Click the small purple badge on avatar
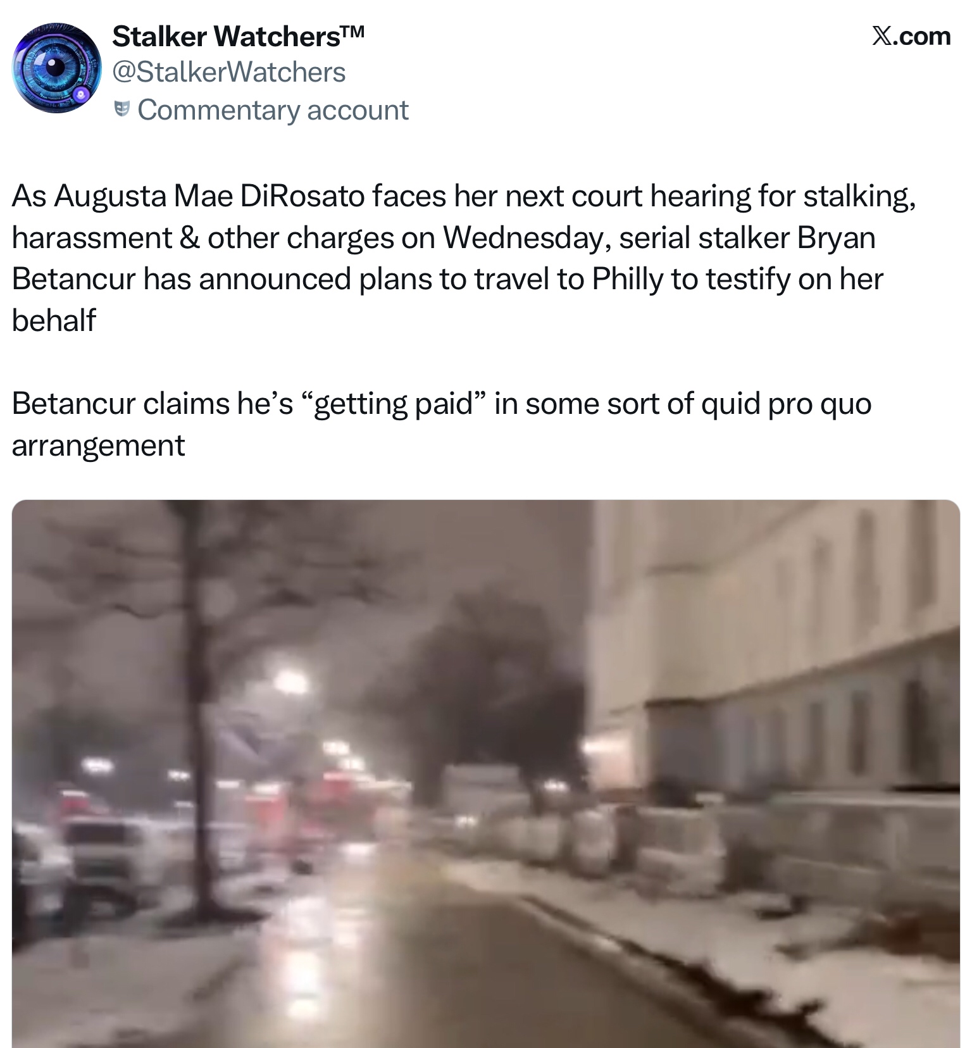972x1048 pixels. pos(80,95)
